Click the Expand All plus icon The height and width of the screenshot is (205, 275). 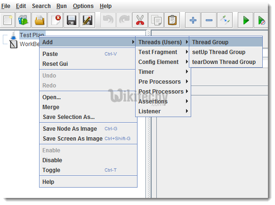[x=193, y=20]
